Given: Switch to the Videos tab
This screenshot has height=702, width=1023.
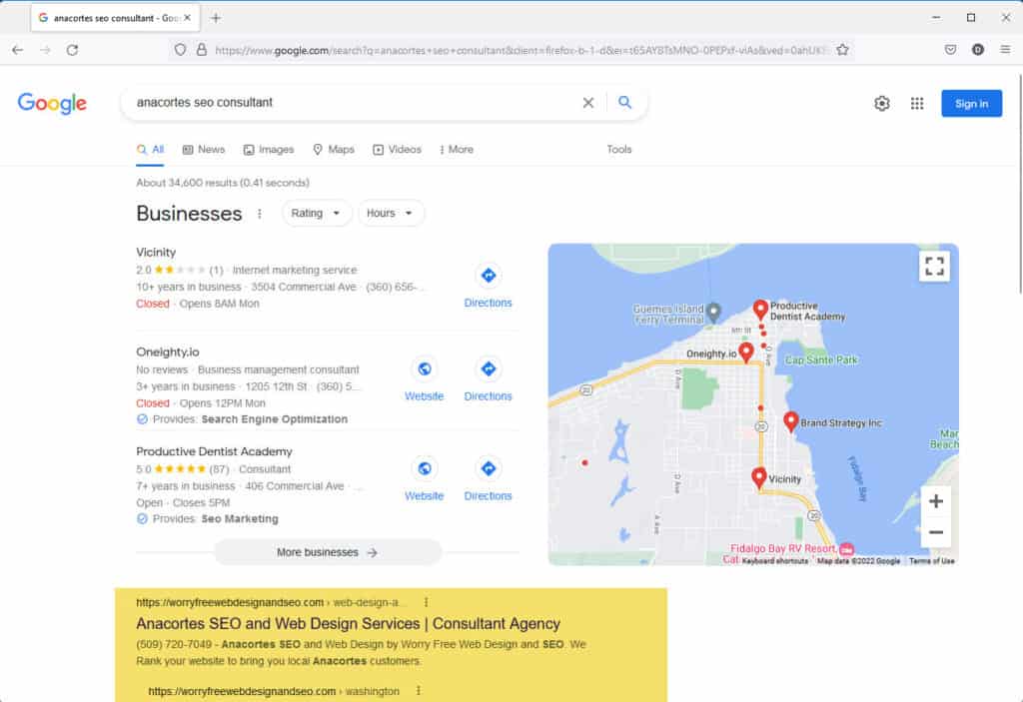Looking at the screenshot, I should pos(397,150).
